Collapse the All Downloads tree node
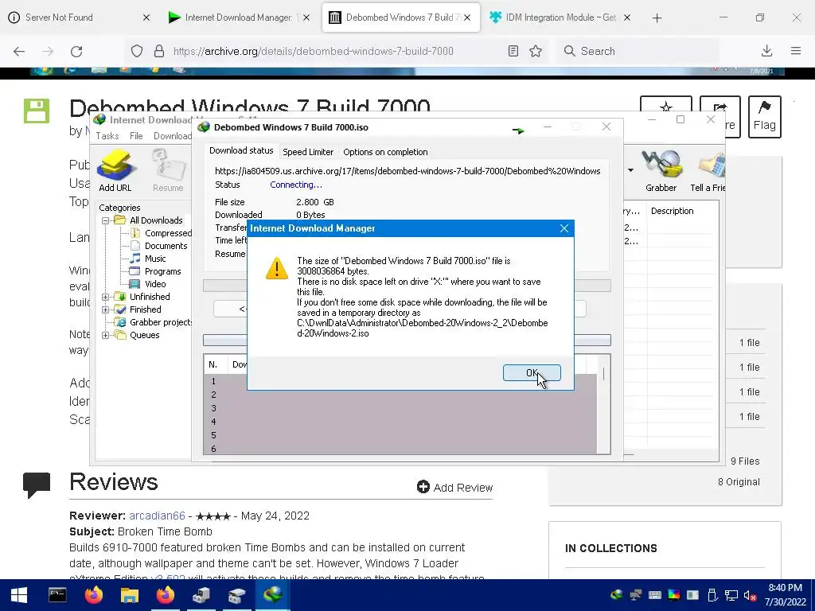Viewport: 815px width, 611px height. click(x=106, y=220)
